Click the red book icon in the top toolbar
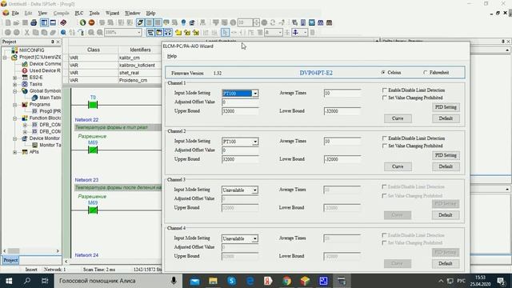The height and width of the screenshot is (288, 512). pos(63,22)
